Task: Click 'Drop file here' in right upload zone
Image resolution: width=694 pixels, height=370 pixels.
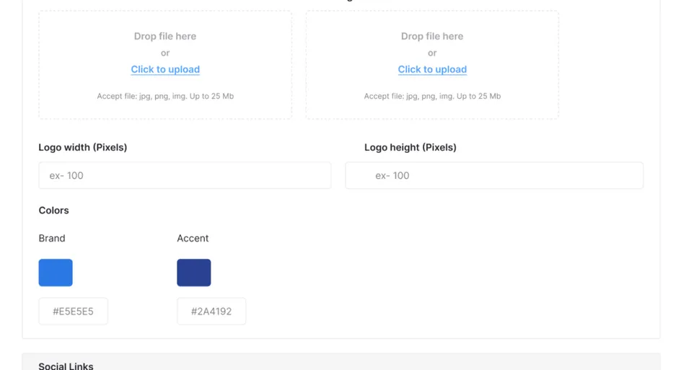Action: 432,36
